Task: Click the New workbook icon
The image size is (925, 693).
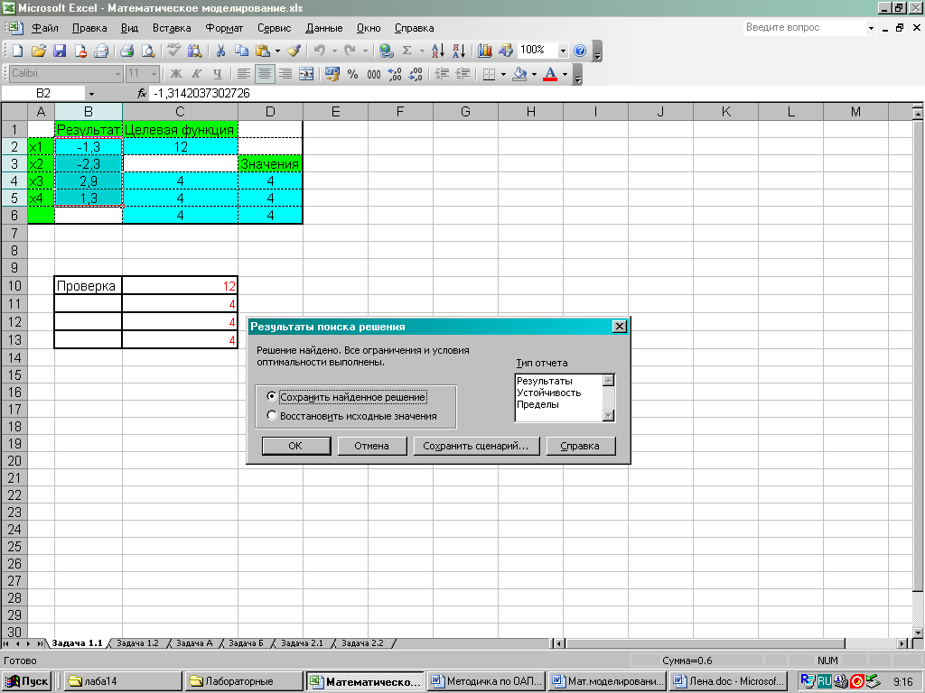Action: (18, 51)
